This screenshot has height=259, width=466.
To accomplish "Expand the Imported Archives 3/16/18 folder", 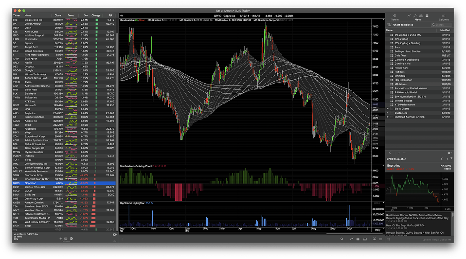I will (387, 117).
